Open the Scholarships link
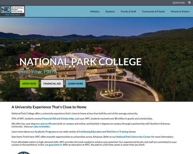This screenshot has width=193, height=154. point(67,118)
